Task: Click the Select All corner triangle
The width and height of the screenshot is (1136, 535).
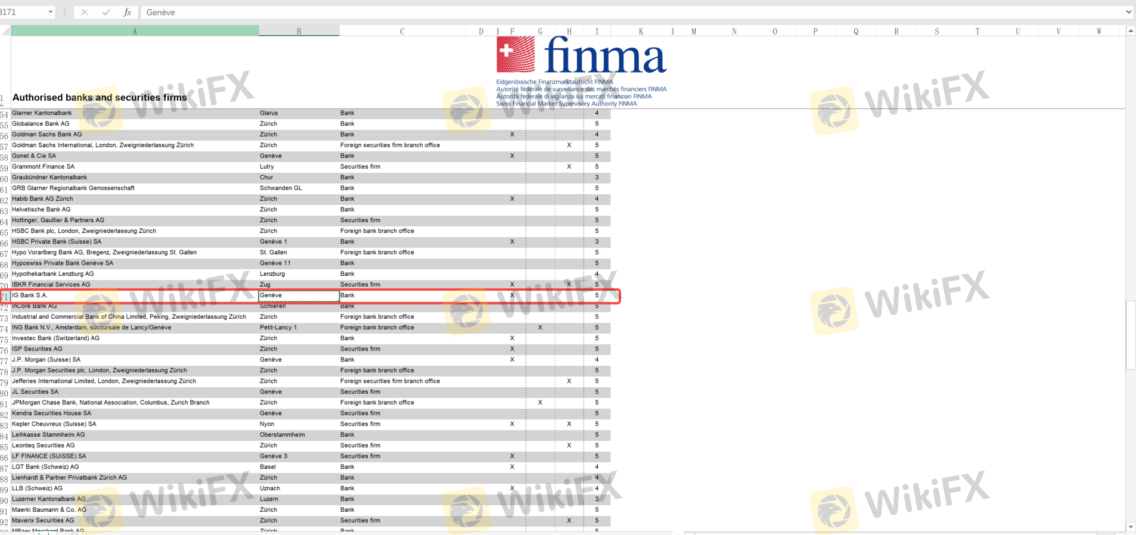Action: point(5,31)
